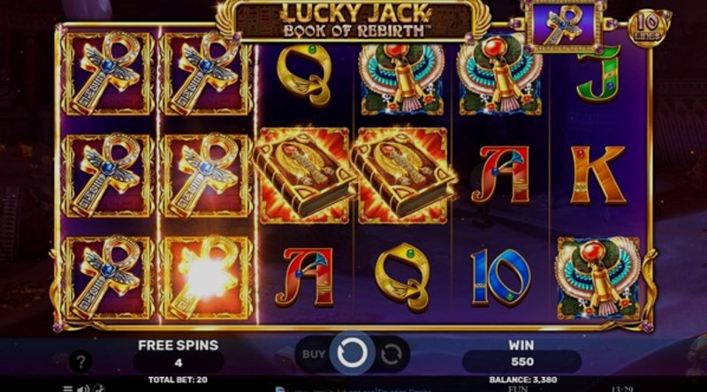Click the Lucky Jack title logo
The height and width of the screenshot is (392, 707).
(x=354, y=20)
